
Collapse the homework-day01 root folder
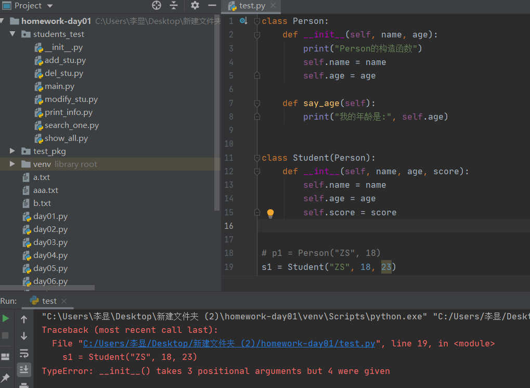pos(2,21)
